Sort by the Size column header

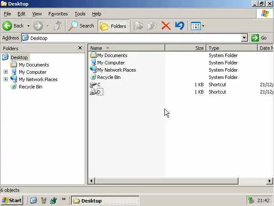click(x=185, y=48)
